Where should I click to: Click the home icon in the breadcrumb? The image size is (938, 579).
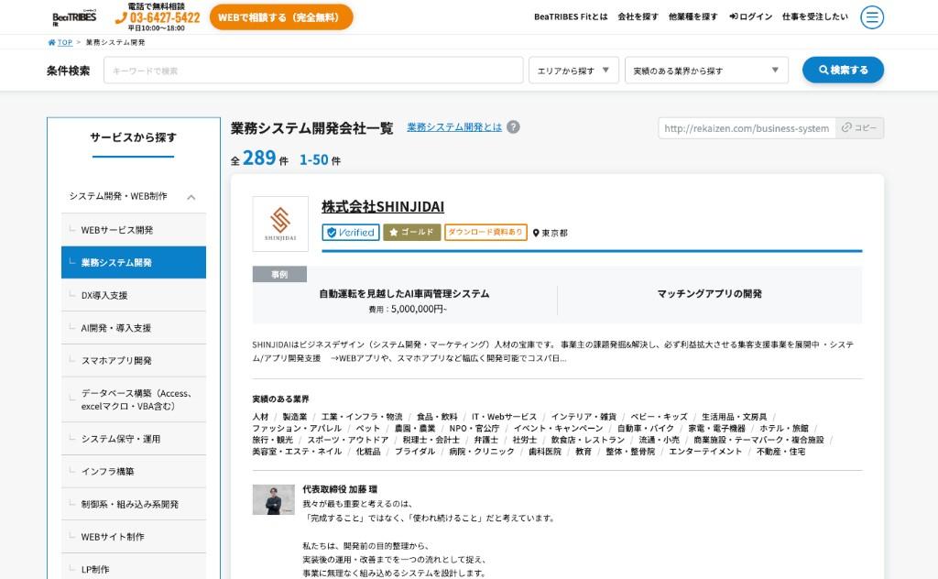coord(50,41)
